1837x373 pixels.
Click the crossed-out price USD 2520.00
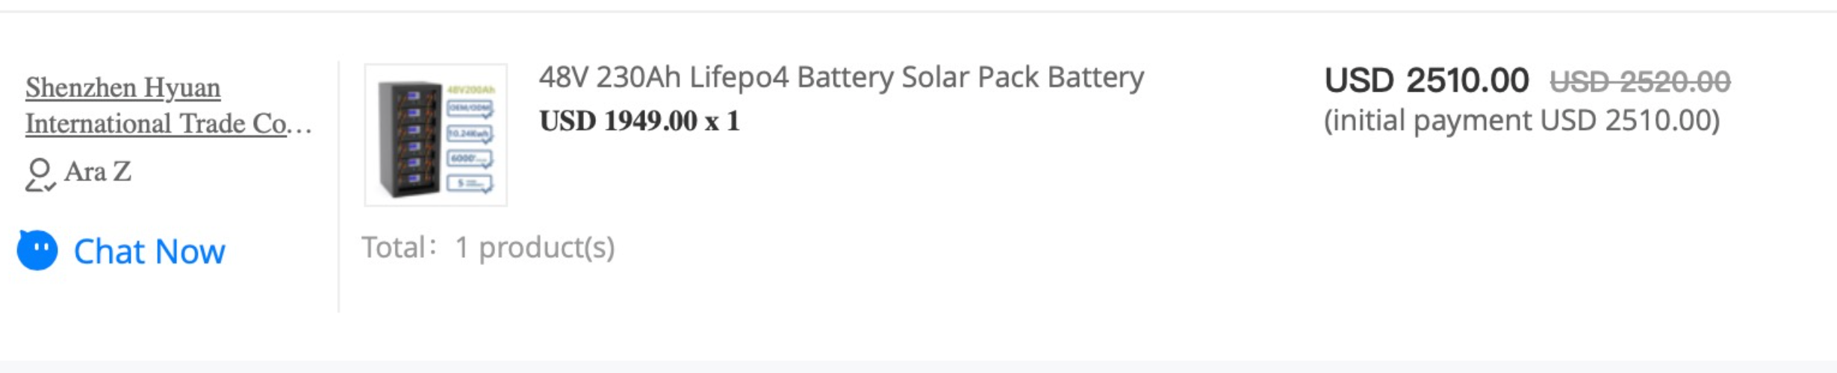[x=1641, y=81]
